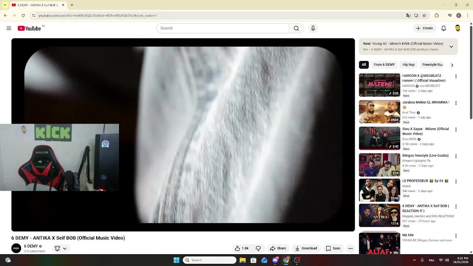Open Windows Start menu
Screen dimensions: 473x266
[x=177, y=260]
